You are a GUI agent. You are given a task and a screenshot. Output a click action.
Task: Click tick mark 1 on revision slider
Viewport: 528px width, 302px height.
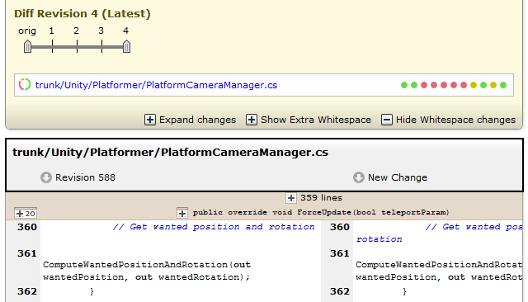52,46
